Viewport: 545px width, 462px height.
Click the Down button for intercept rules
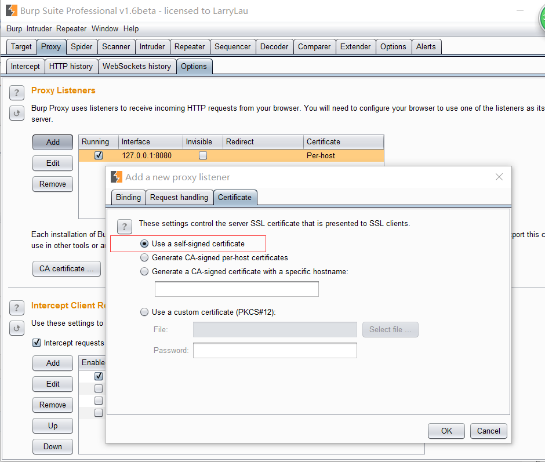(x=53, y=446)
